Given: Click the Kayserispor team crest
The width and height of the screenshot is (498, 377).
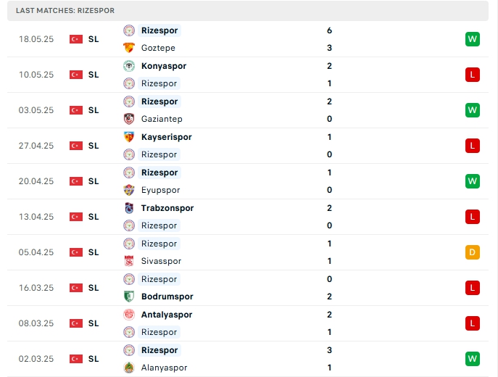Looking at the screenshot, I should (x=129, y=137).
